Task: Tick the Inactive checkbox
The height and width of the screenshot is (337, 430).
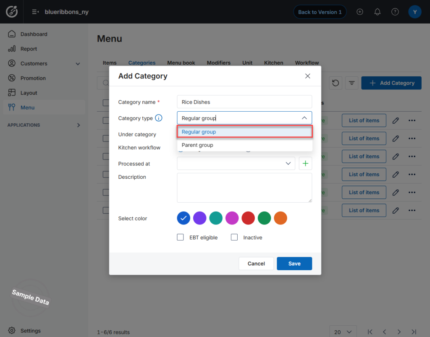Action: [x=234, y=237]
